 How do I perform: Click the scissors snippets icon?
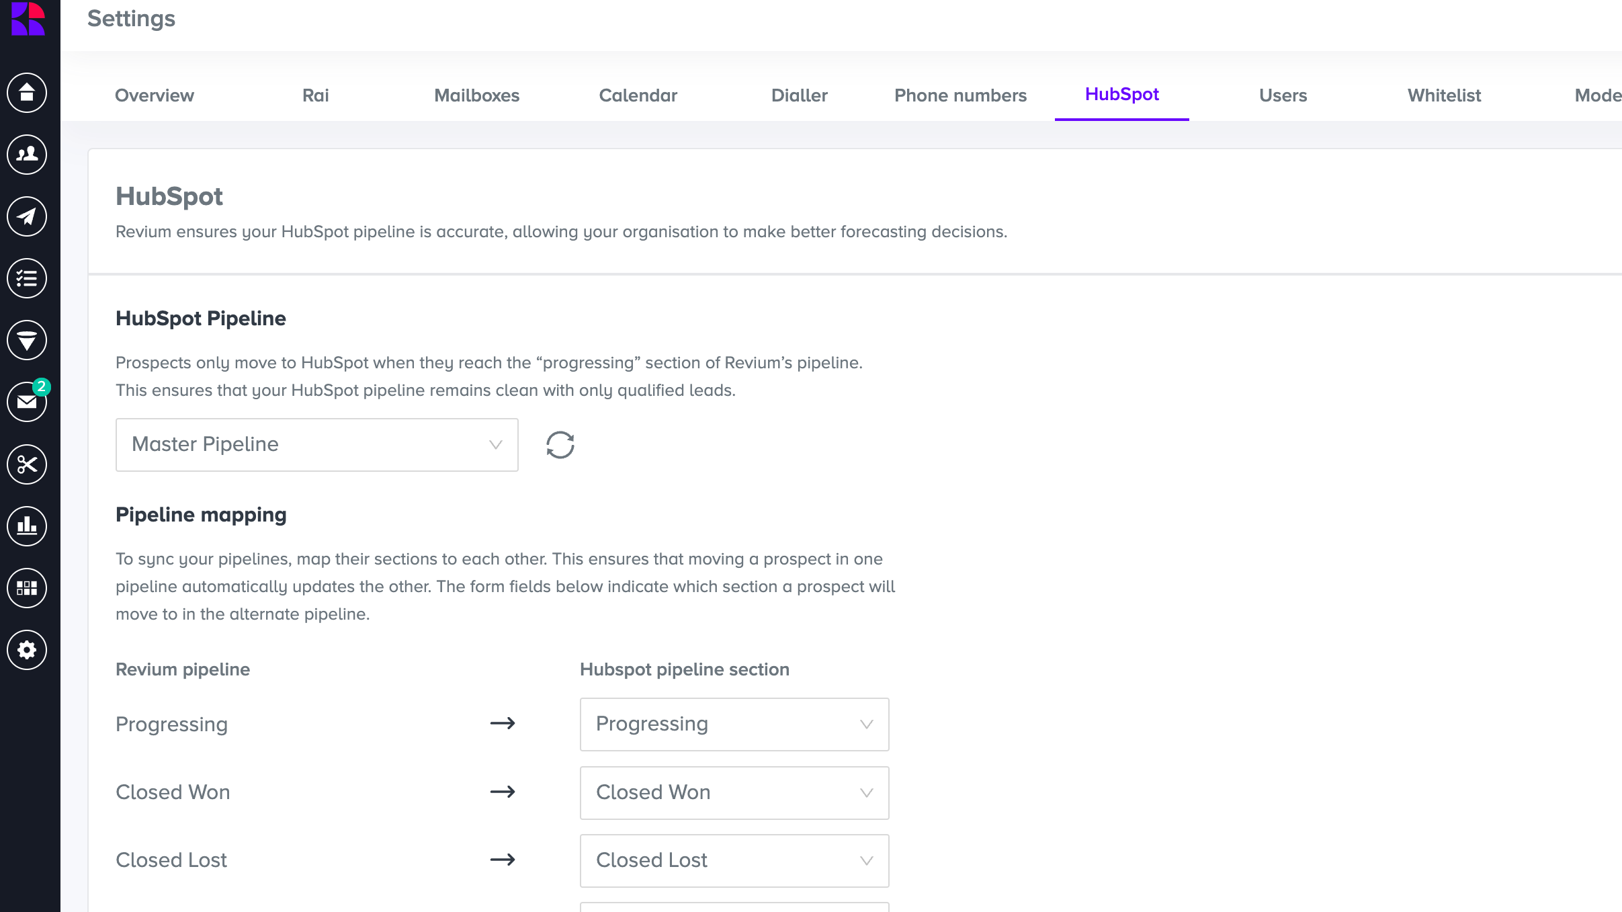(x=27, y=464)
